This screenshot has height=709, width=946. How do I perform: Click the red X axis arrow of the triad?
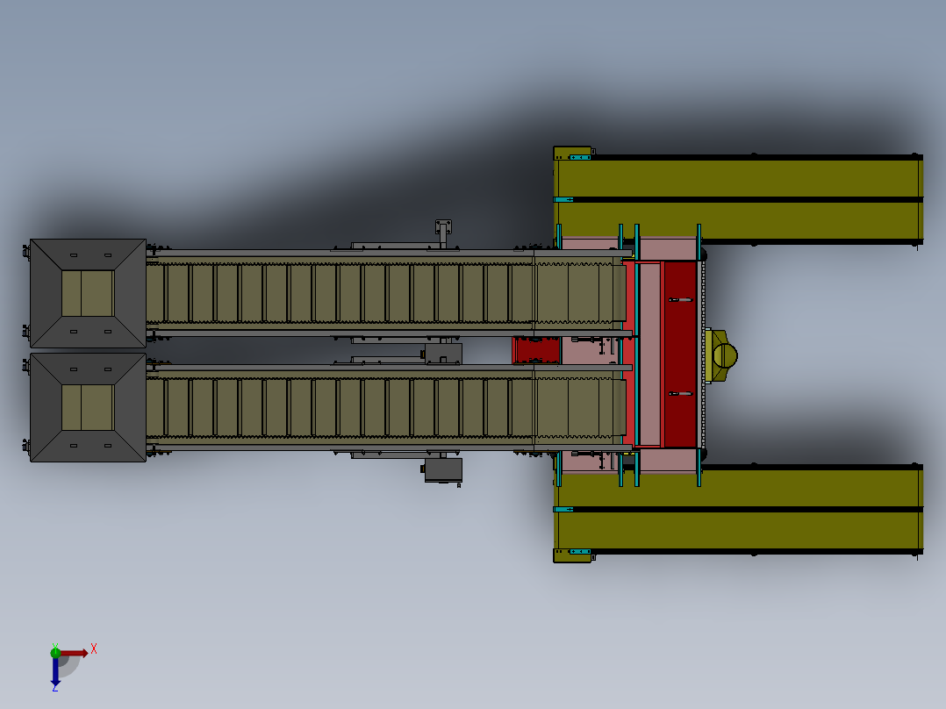coord(75,654)
